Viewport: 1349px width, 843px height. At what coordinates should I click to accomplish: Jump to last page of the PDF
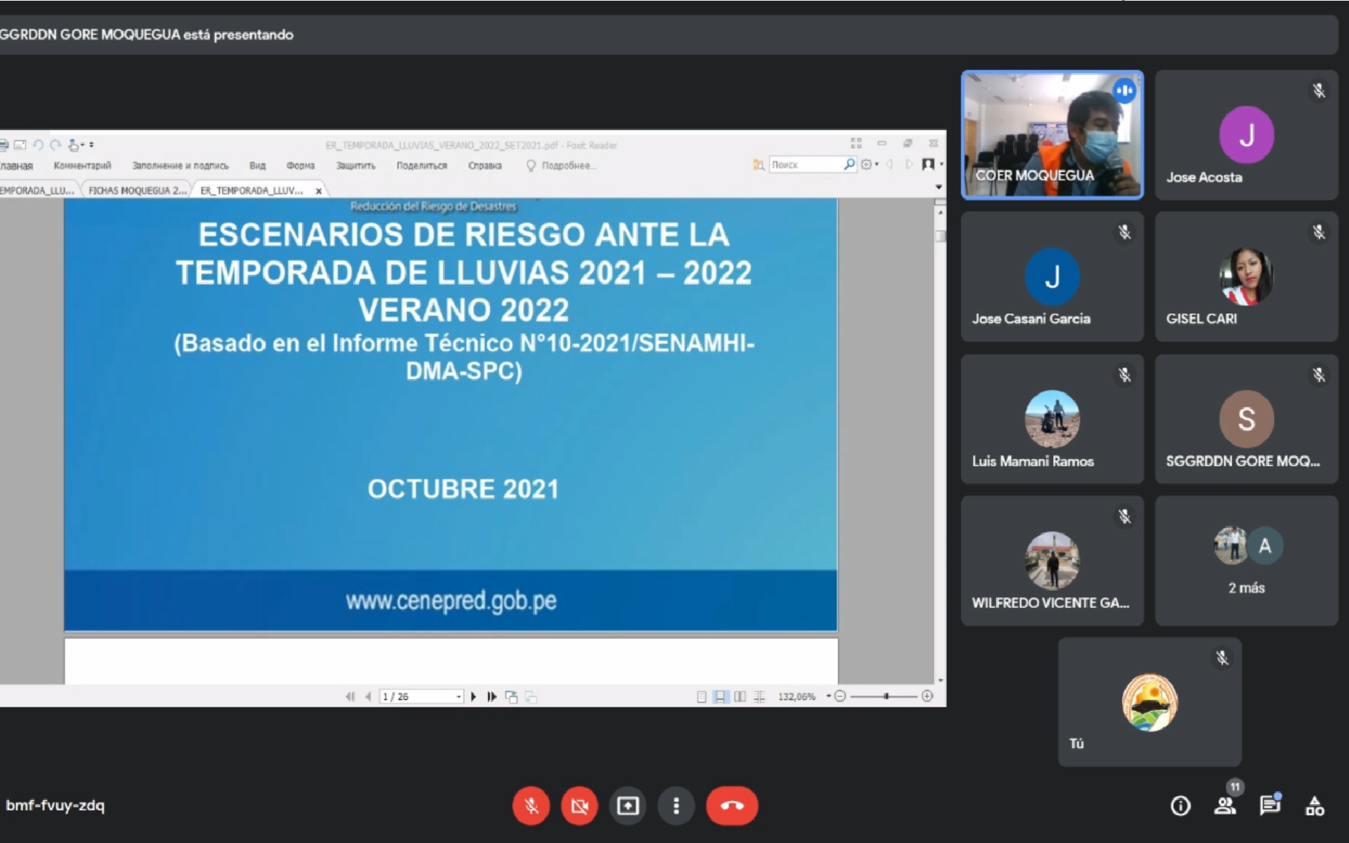pyautogui.click(x=492, y=696)
